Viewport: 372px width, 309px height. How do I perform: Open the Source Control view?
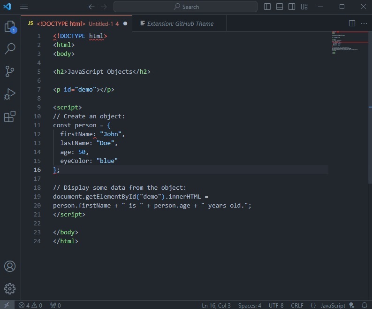pyautogui.click(x=10, y=71)
